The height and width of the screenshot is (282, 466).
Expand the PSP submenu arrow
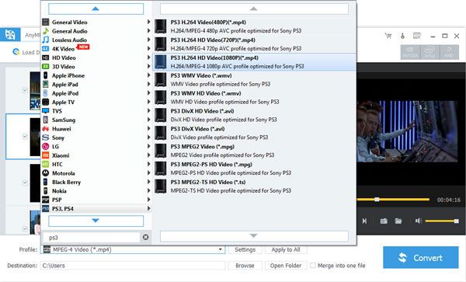pos(148,200)
